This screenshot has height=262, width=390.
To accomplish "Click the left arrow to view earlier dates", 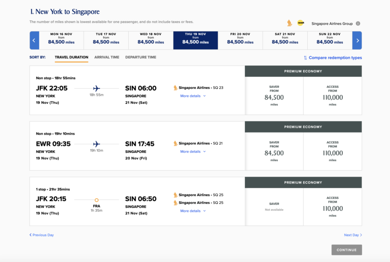I will (x=34, y=40).
